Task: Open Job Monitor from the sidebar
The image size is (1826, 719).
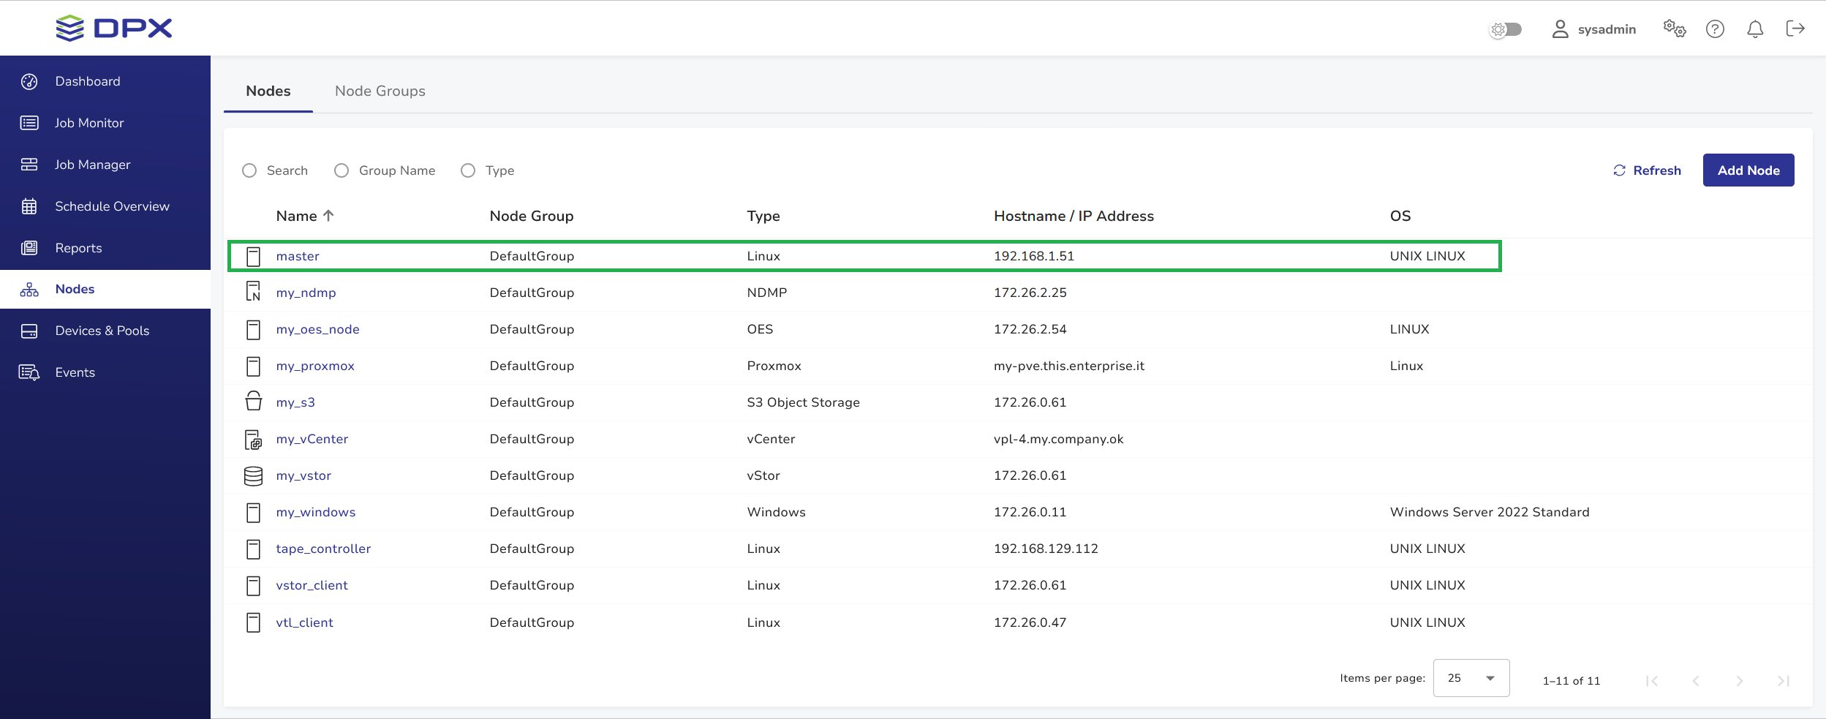Action: 105,123
